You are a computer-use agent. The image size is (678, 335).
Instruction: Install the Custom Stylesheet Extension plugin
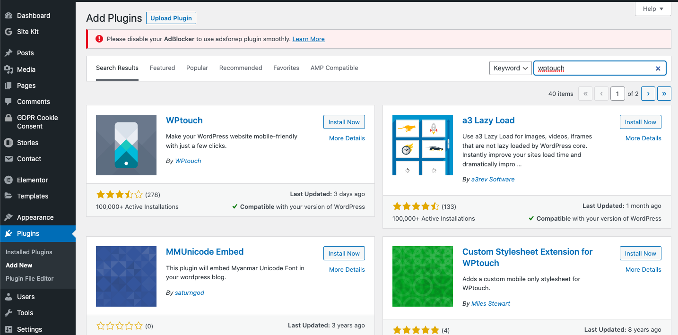coord(641,253)
